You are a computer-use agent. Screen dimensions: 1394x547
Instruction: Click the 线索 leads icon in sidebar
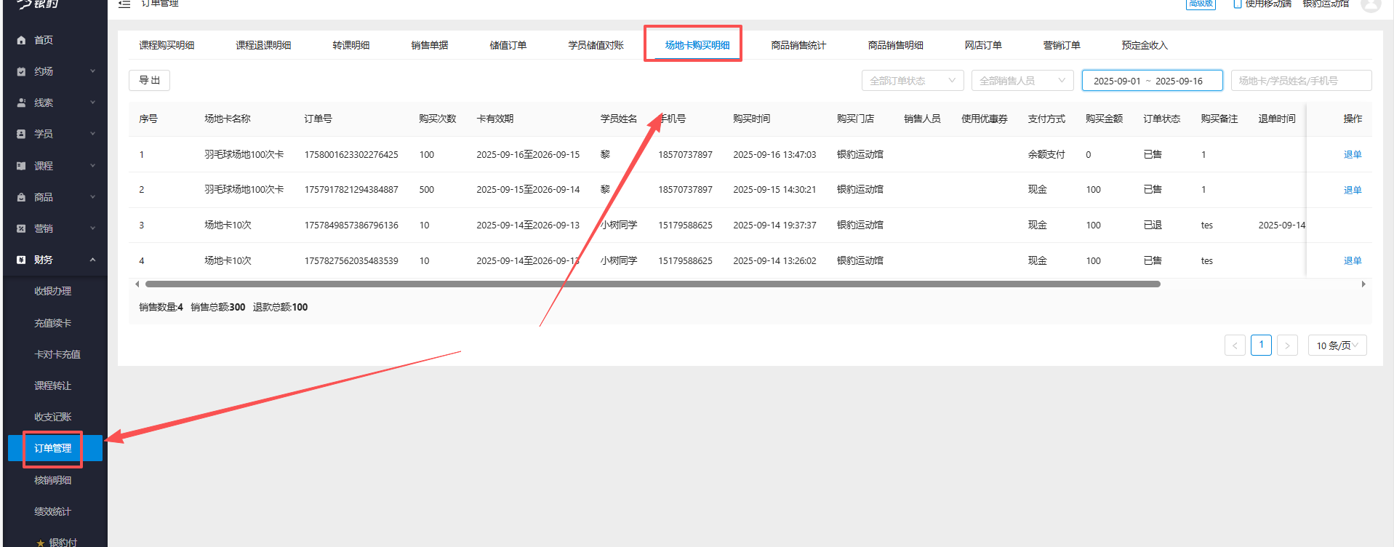click(x=21, y=103)
